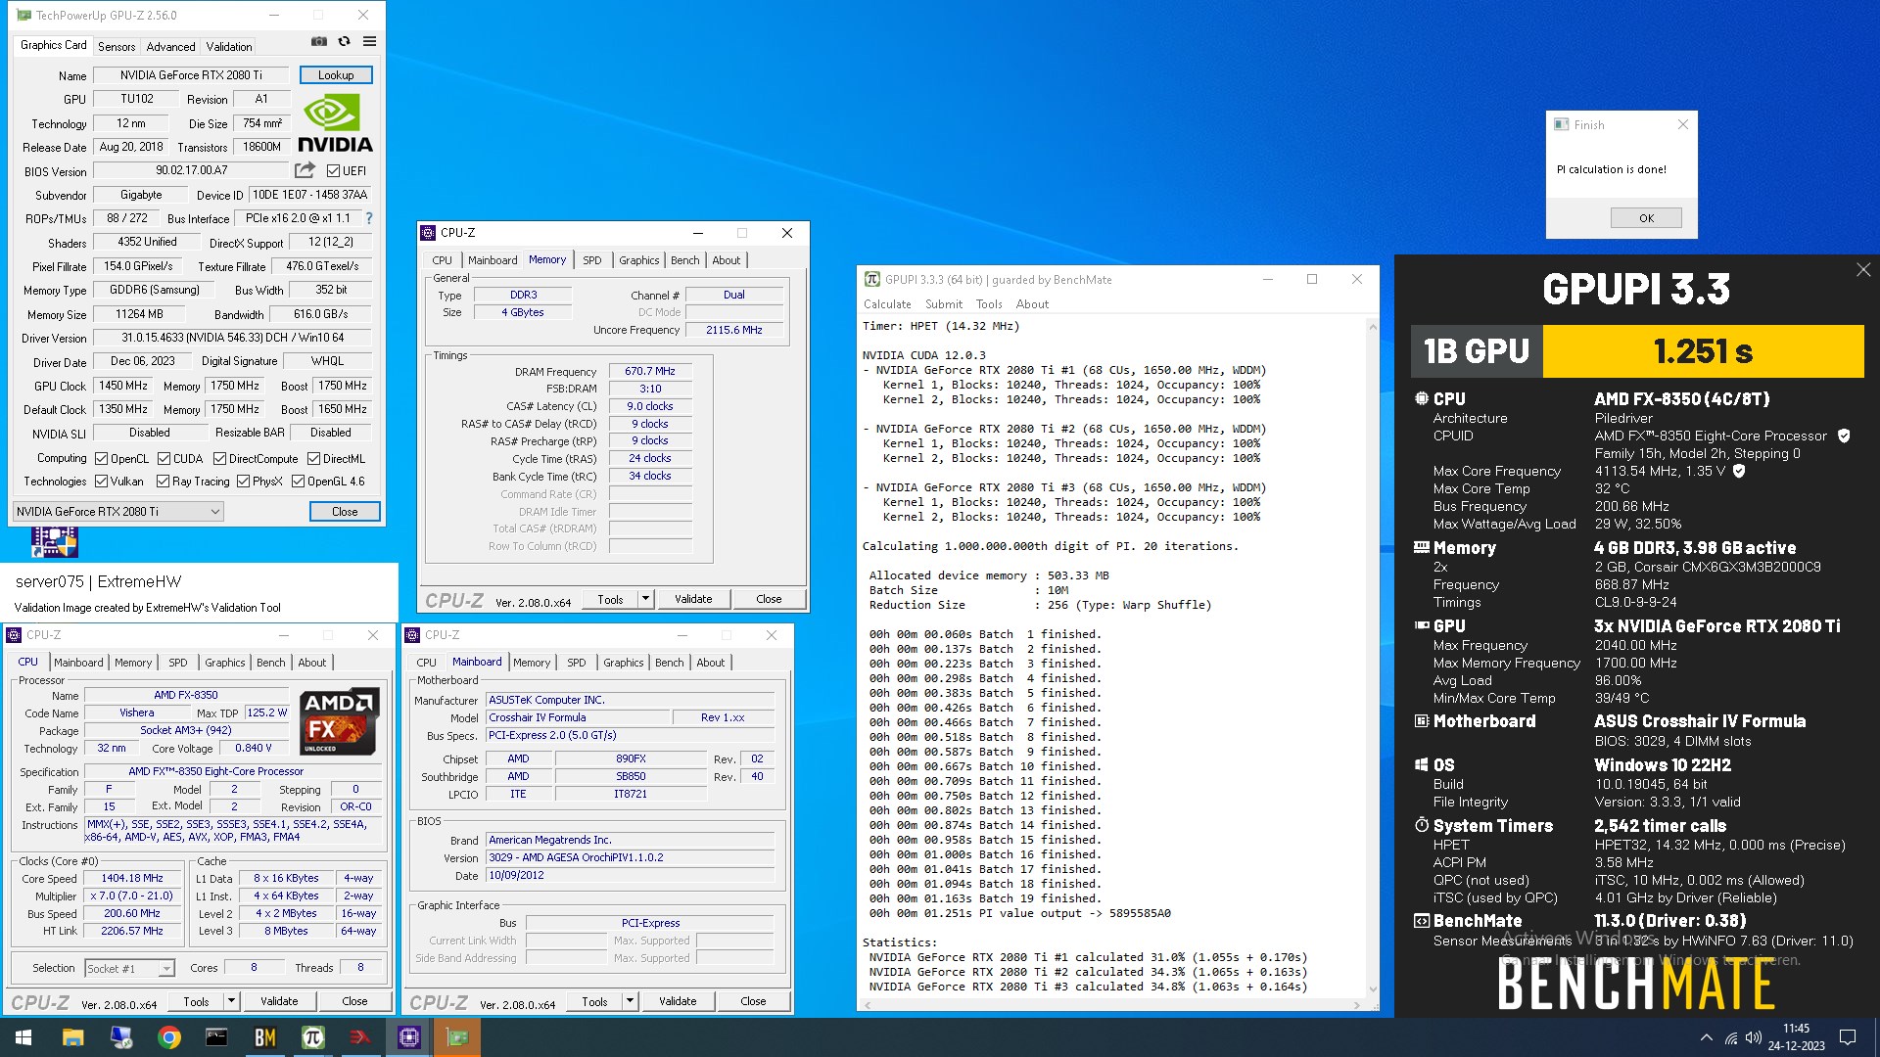Toggle the OpenGL 4.6 checkbox
This screenshot has width=1880, height=1057.
(x=298, y=481)
